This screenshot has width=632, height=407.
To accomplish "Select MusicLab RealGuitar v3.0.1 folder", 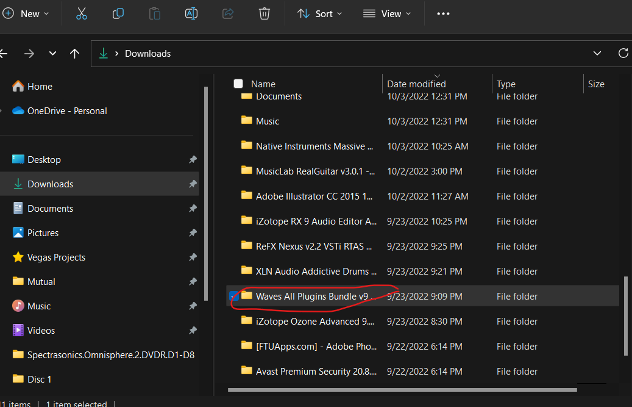I will click(422, 171).
